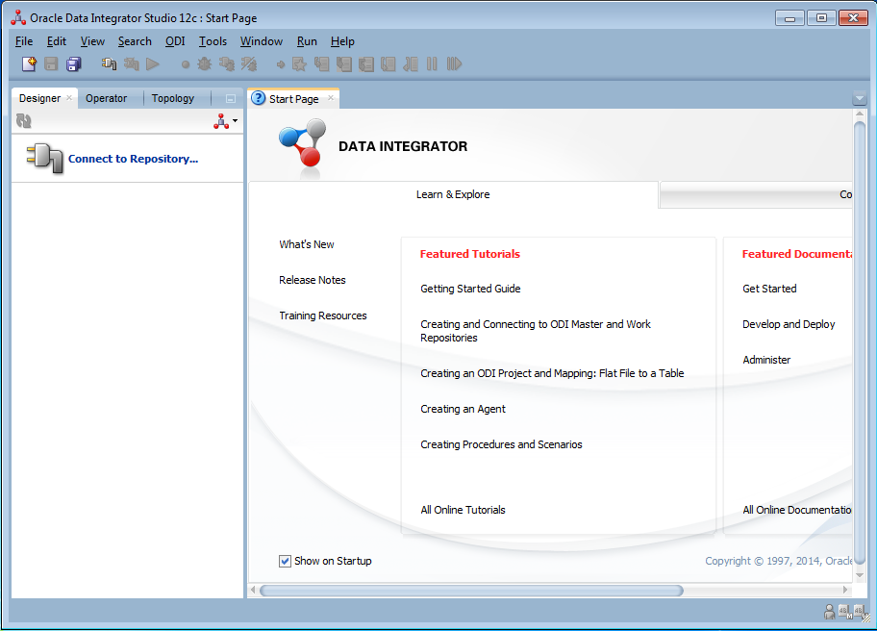
Task: Click the toolbar Connect to Repository plug icon
Action: [x=109, y=63]
